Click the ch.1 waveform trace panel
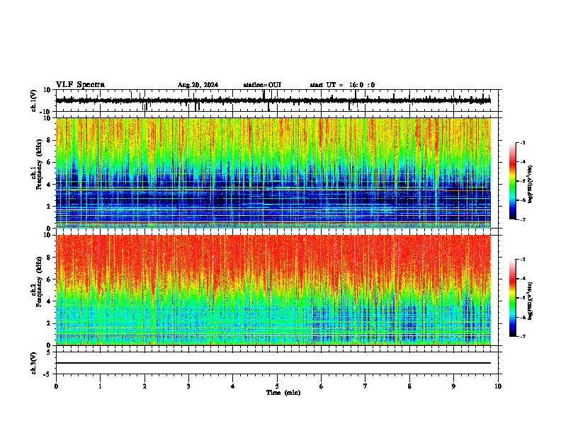The image size is (561, 433). pyautogui.click(x=277, y=100)
